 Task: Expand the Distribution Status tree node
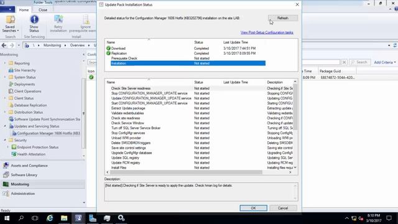(x=5, y=112)
